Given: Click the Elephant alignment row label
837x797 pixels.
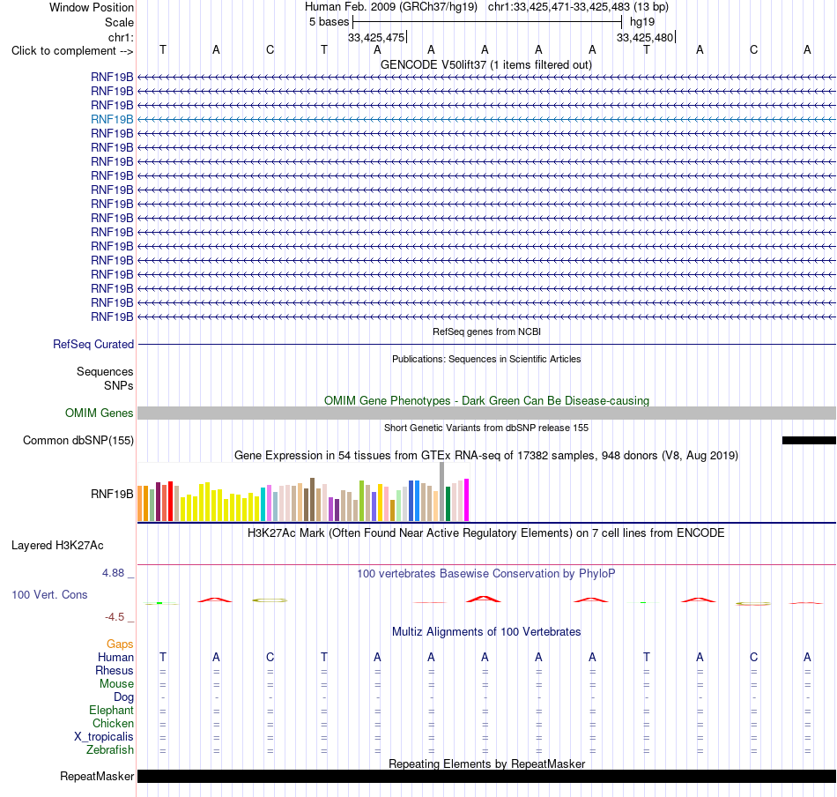Looking at the screenshot, I should pyautogui.click(x=112, y=711).
